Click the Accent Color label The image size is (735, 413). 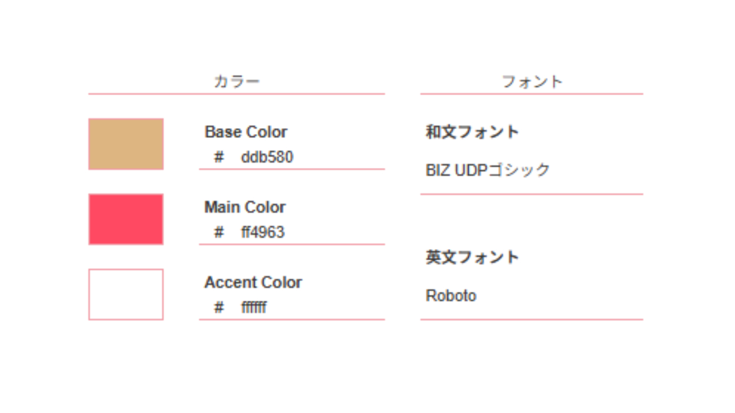pyautogui.click(x=253, y=283)
